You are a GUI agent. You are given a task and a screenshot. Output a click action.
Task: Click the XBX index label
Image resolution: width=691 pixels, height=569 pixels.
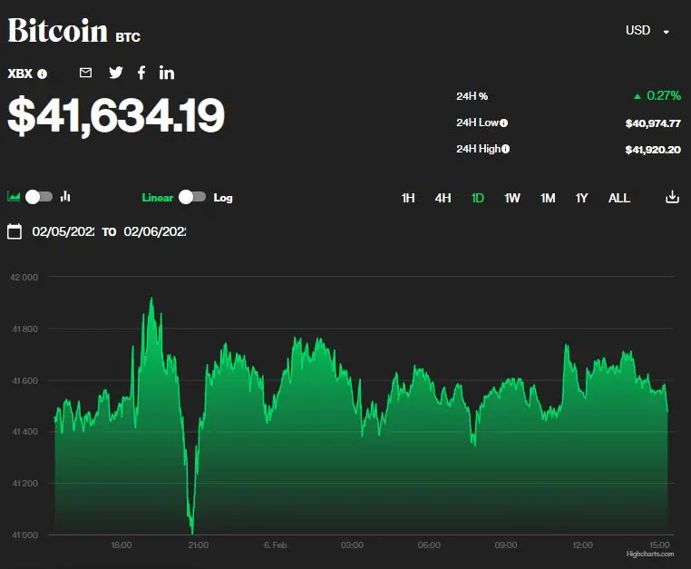(20, 74)
